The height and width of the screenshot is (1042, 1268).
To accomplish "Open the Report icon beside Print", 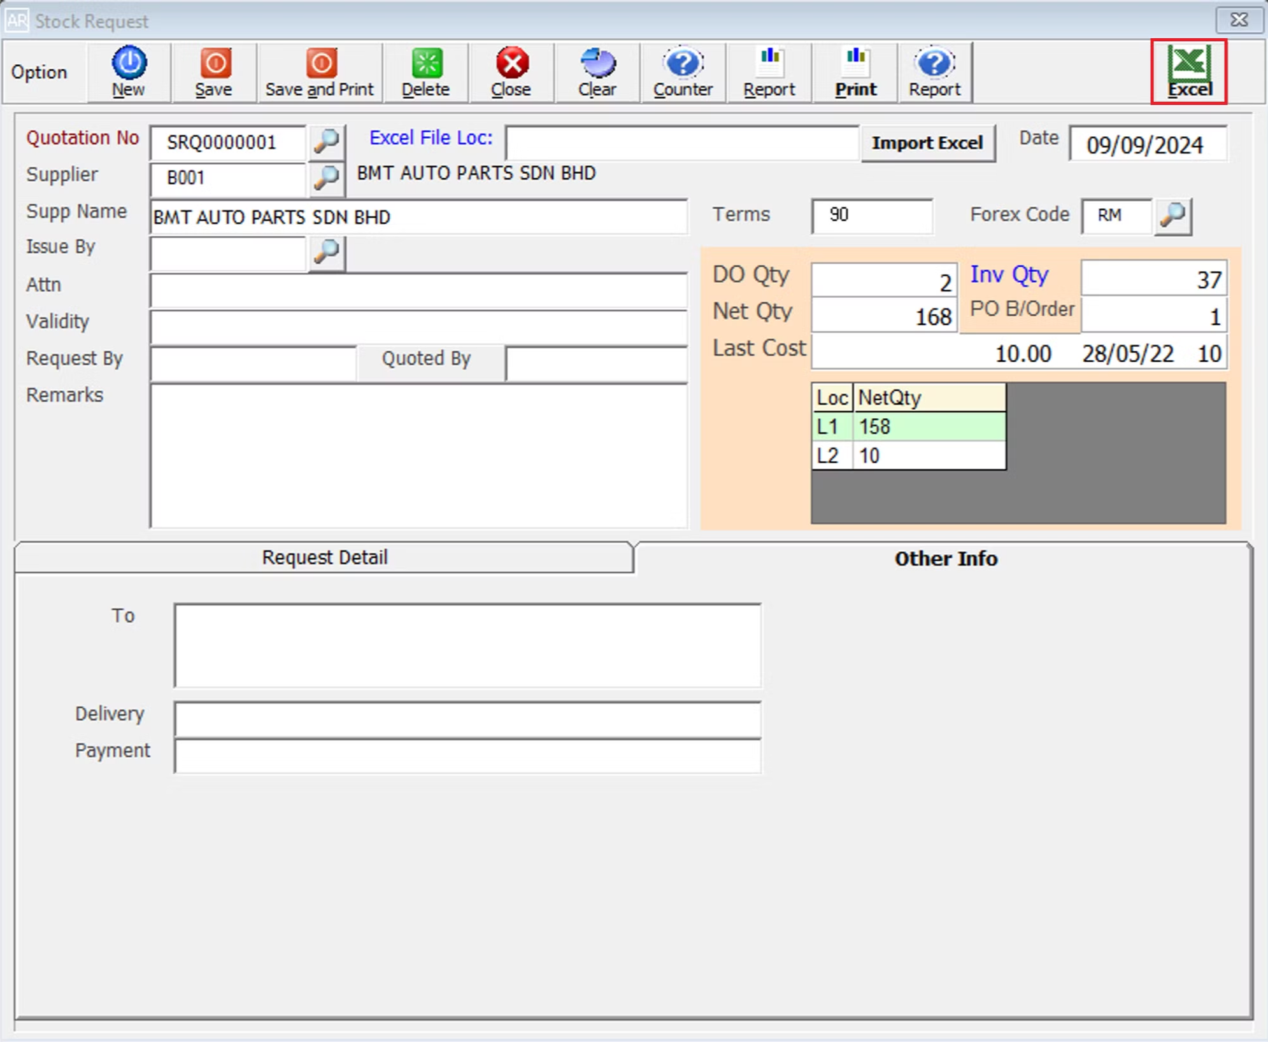I will [x=934, y=72].
